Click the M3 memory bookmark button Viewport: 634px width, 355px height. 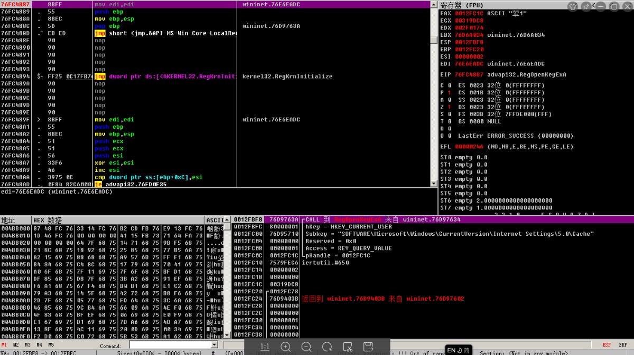[27, 345]
